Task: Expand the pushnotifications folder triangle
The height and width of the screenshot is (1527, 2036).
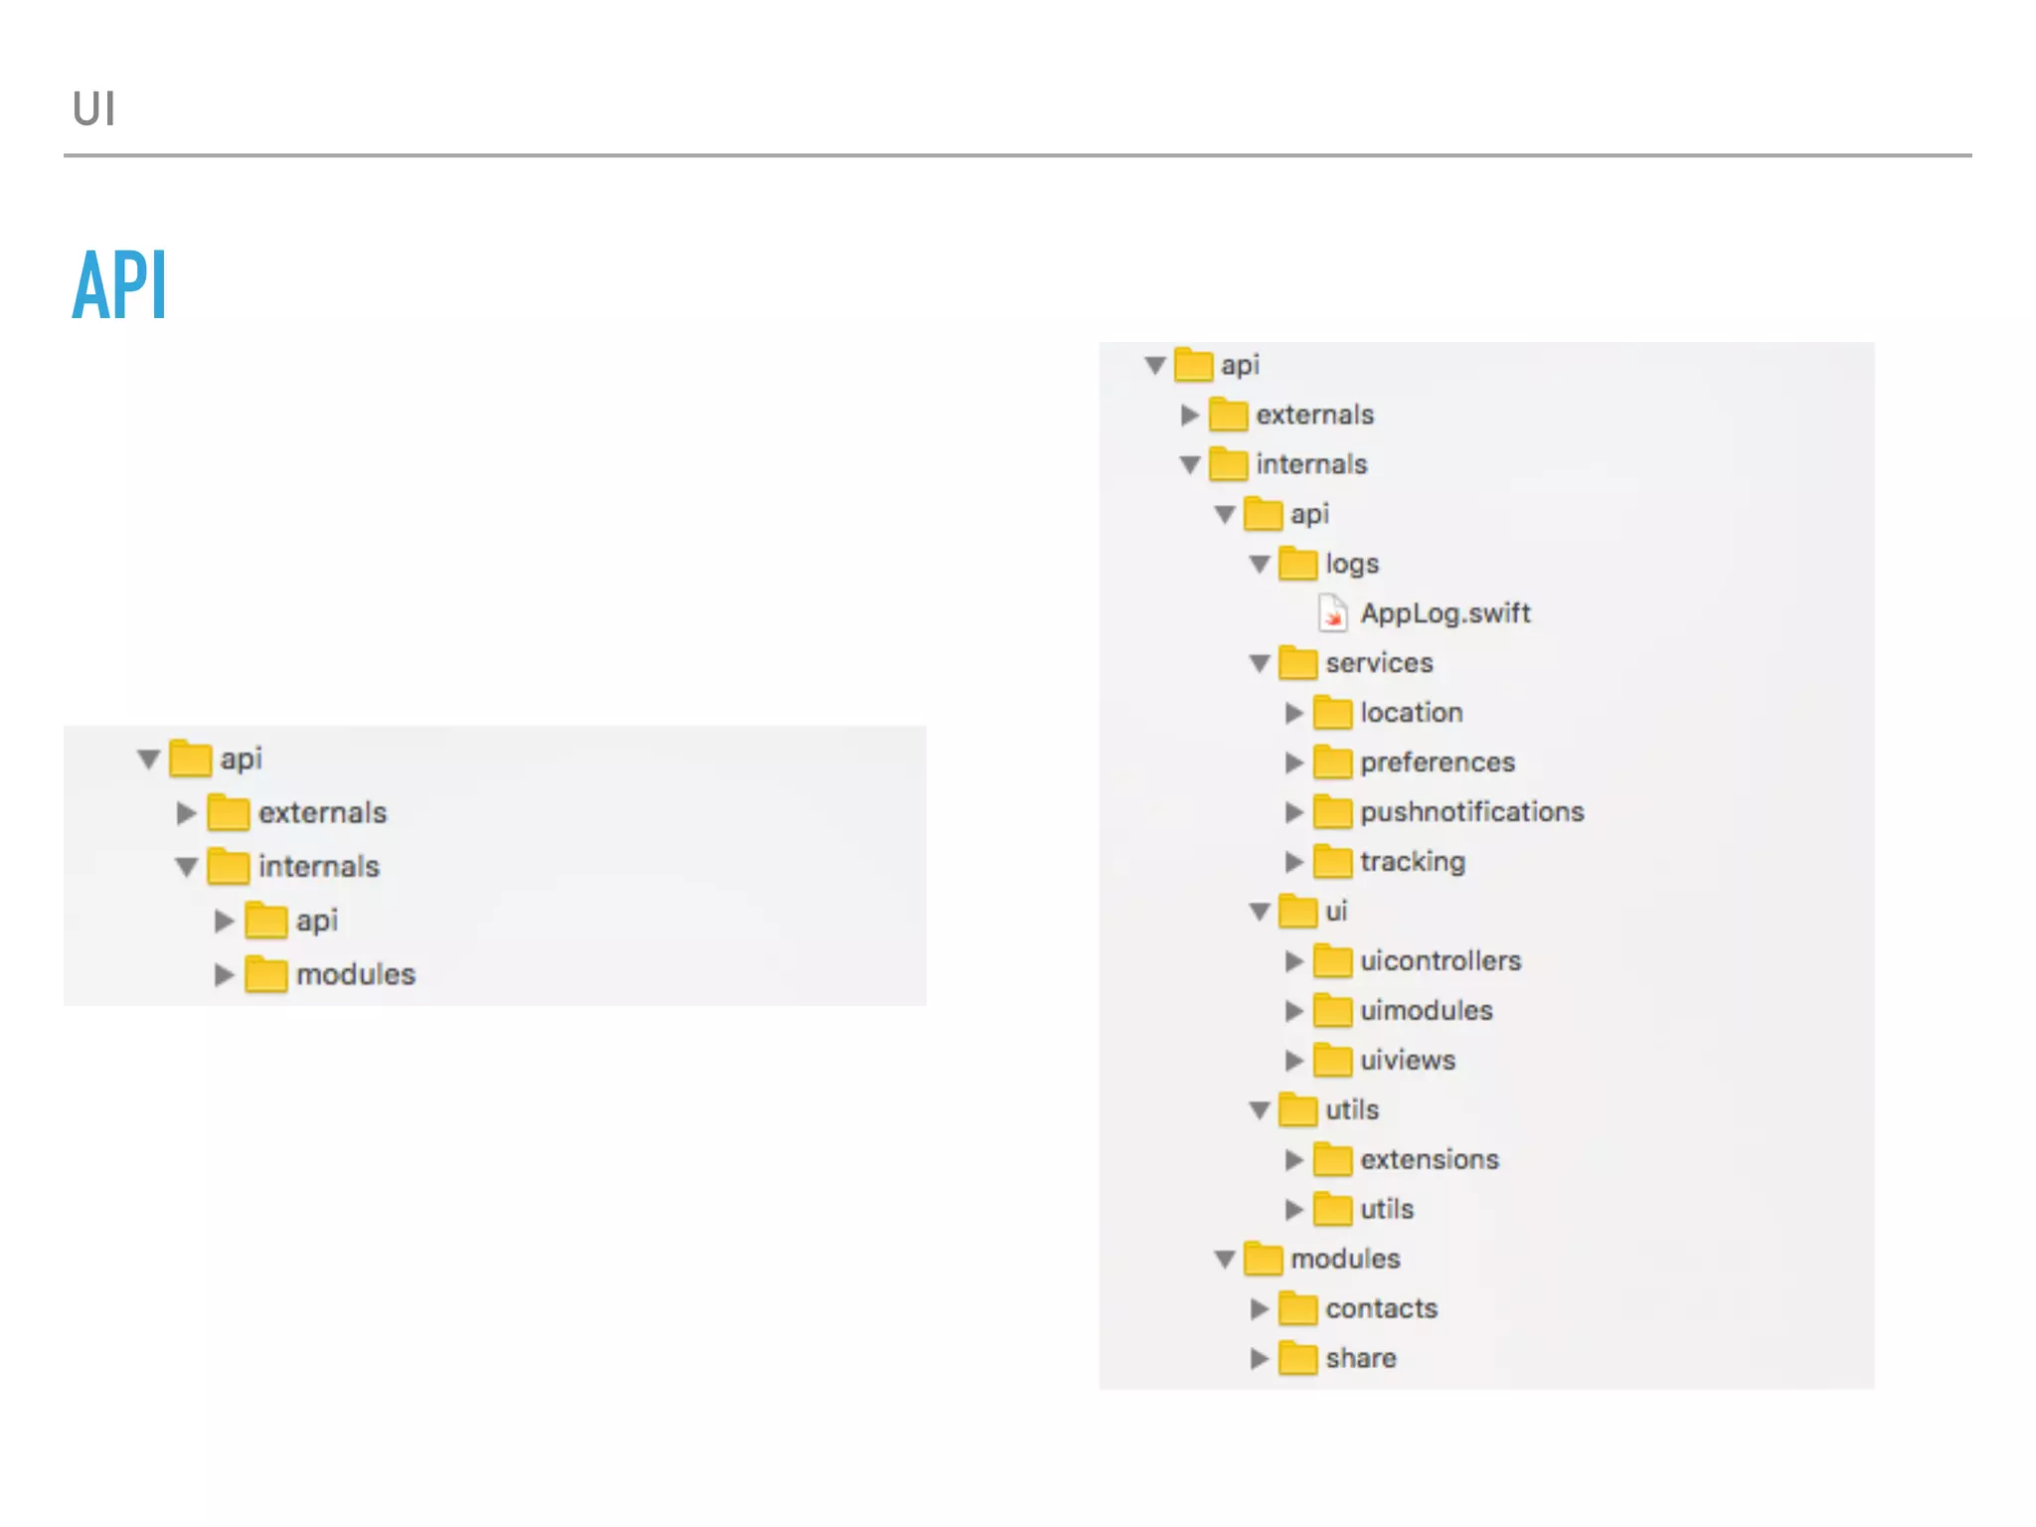Action: coord(1293,812)
